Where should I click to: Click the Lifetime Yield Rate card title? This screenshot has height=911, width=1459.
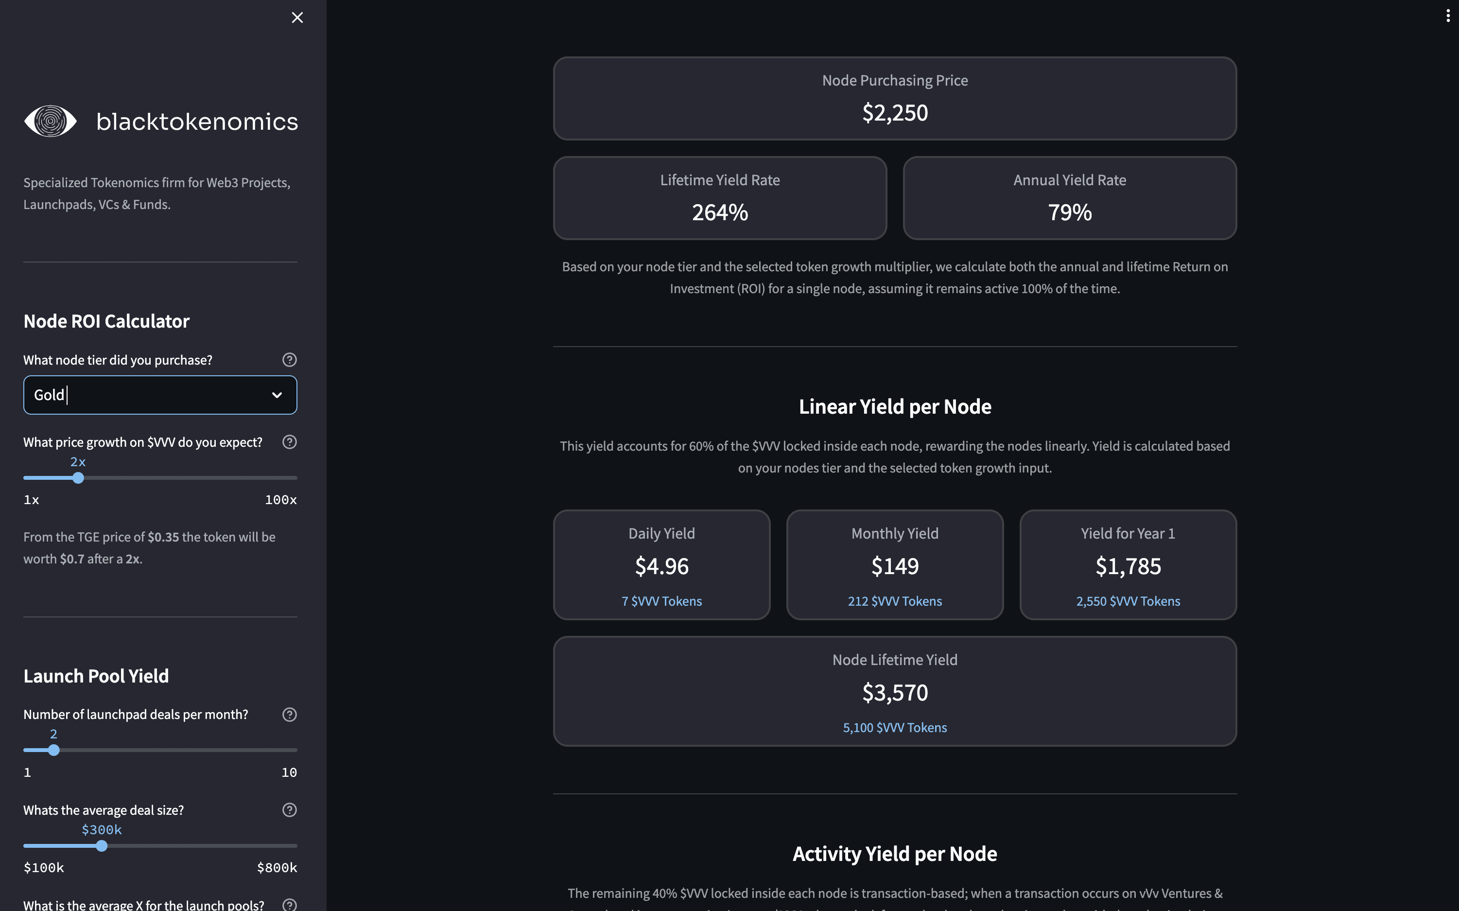point(720,179)
